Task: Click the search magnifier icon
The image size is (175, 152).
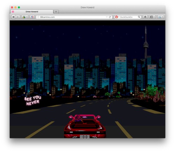Action: (139, 17)
